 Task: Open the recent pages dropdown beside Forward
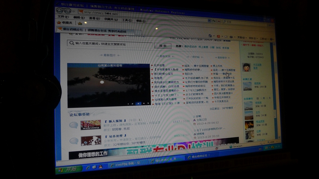coord(73,12)
